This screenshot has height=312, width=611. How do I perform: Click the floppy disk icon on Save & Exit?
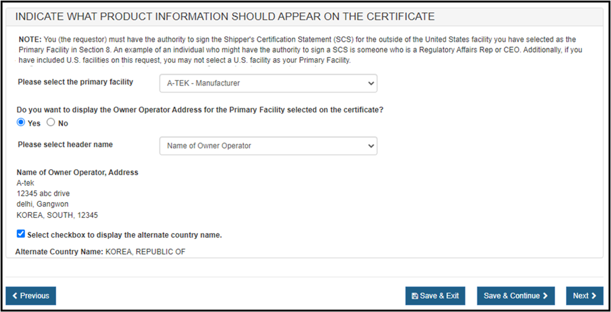click(415, 296)
